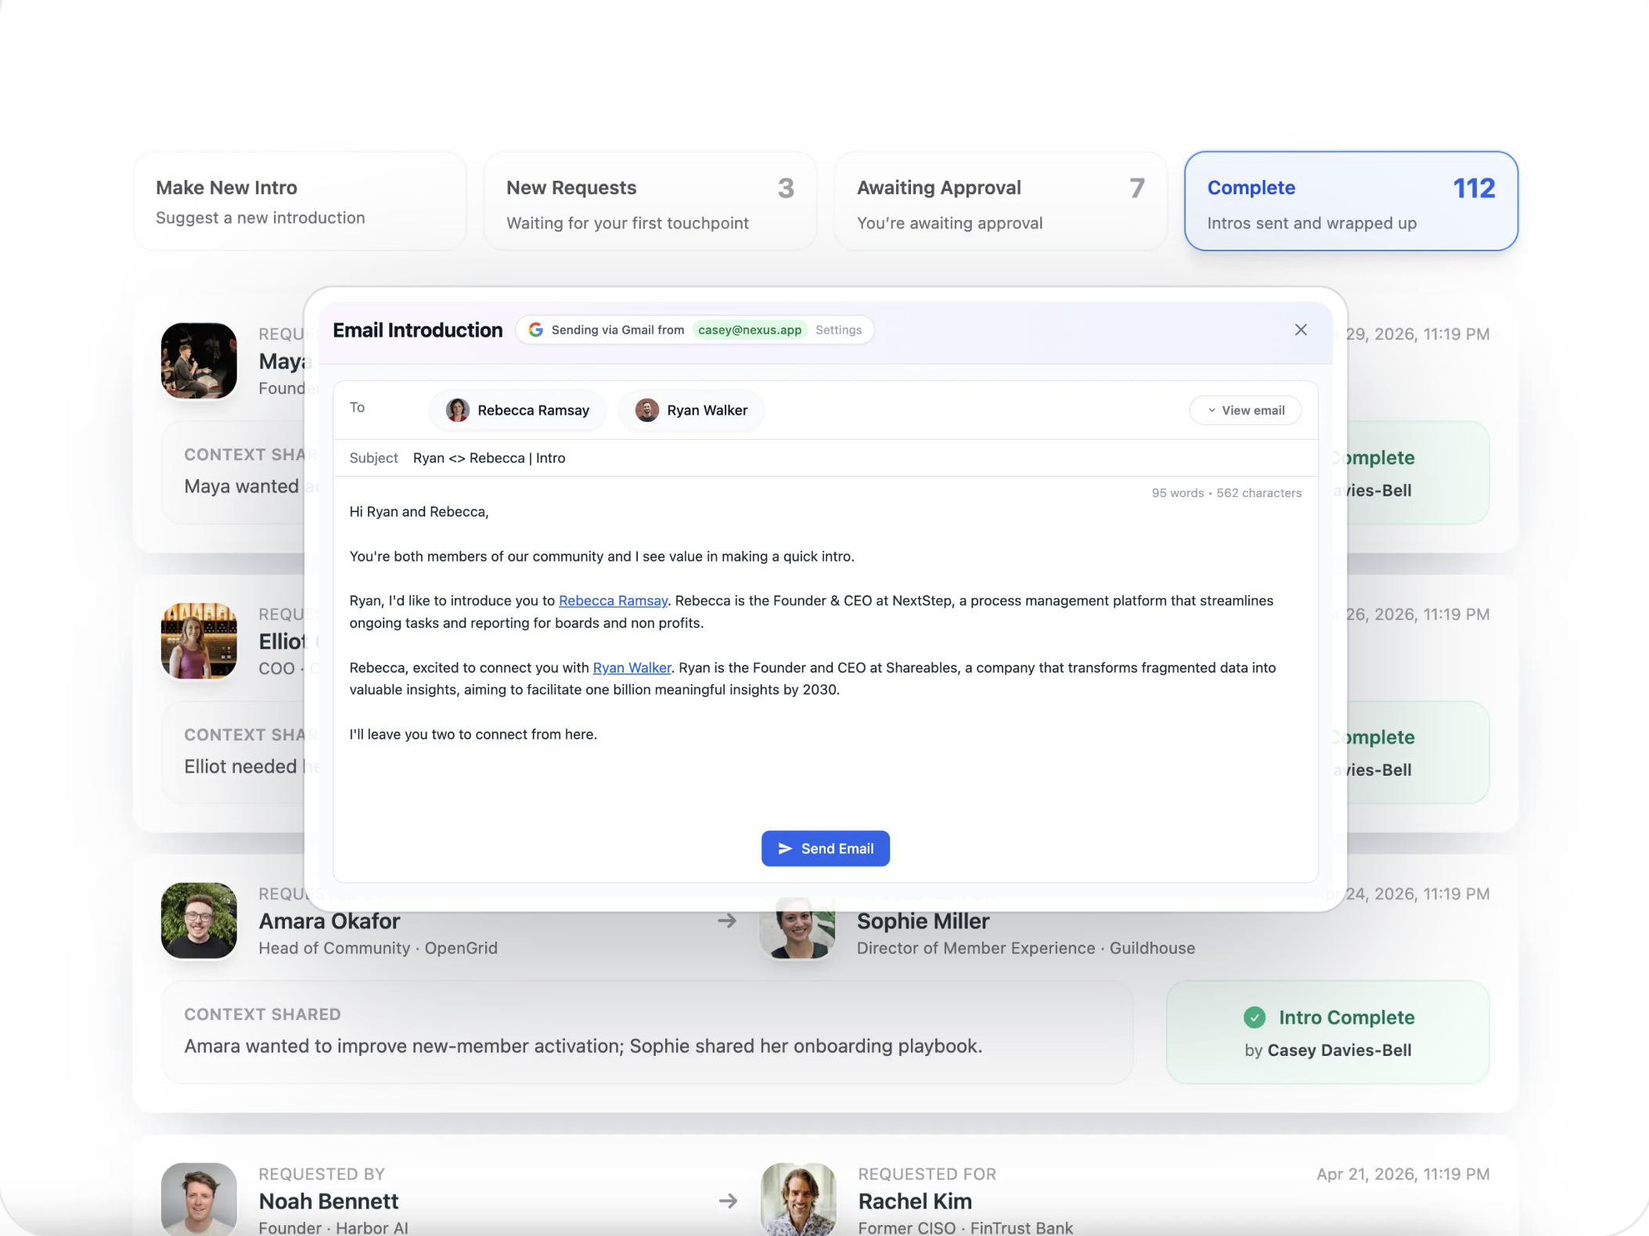Click Ryan Walker's avatar in To field
The image size is (1649, 1236).
[647, 410]
